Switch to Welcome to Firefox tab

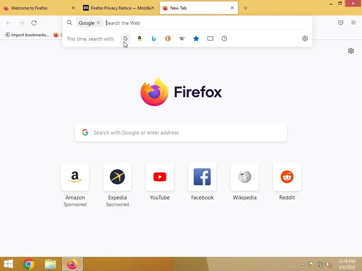[40, 8]
